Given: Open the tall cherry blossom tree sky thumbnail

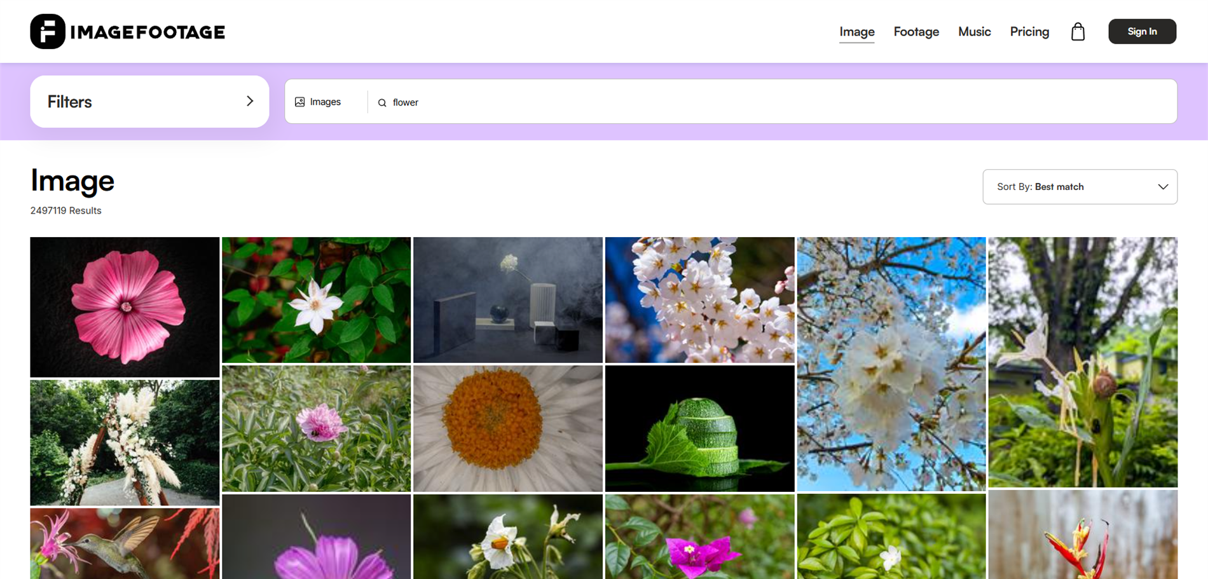Looking at the screenshot, I should (x=891, y=364).
